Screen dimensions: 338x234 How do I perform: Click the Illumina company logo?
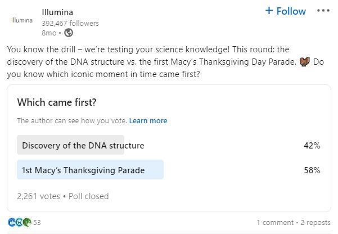(x=22, y=20)
